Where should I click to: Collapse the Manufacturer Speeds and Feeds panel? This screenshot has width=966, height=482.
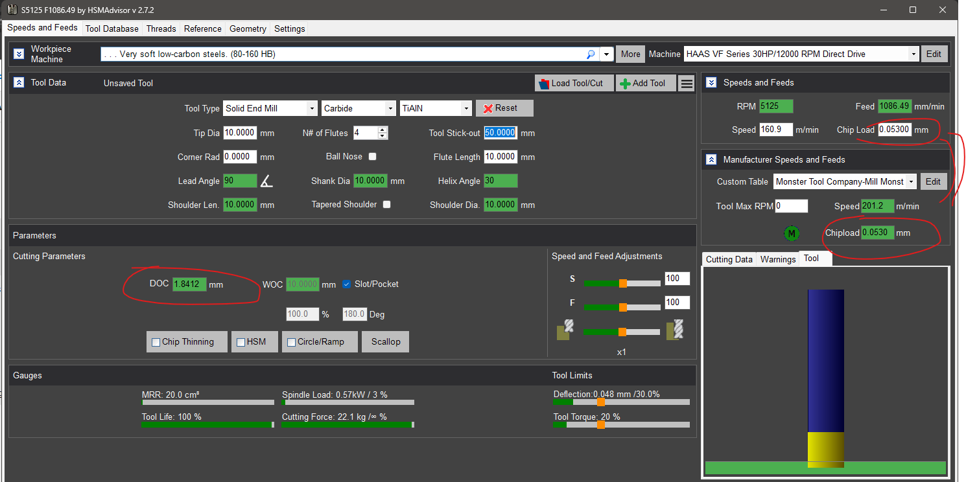click(711, 159)
